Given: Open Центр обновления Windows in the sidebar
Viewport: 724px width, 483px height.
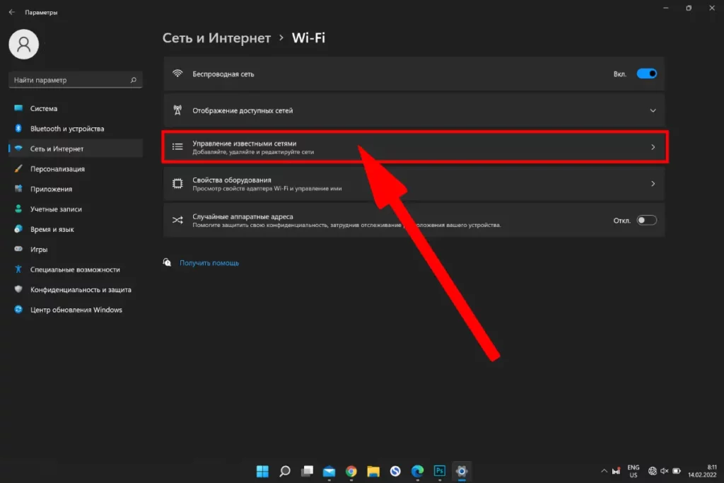Looking at the screenshot, I should click(76, 309).
